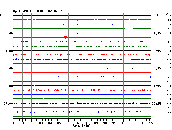The width and height of the screenshot is (172, 130).
Task: Select minute tick label 11
Action: point(114,123)
